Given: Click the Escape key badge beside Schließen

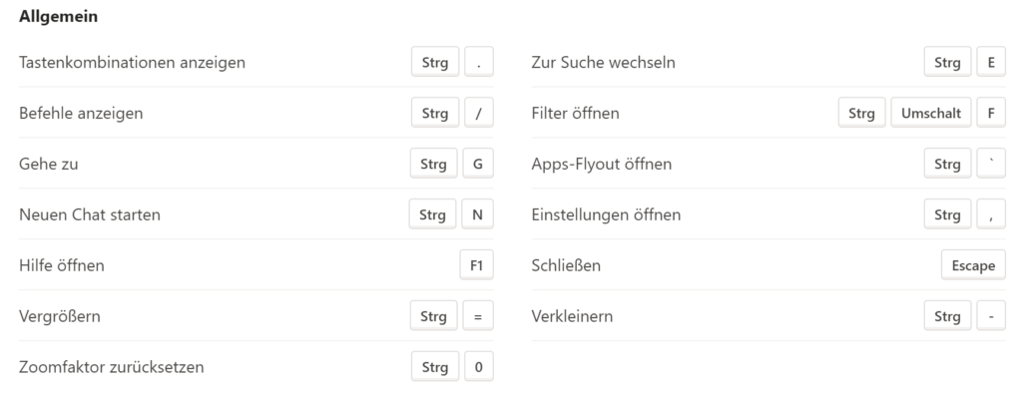Looking at the screenshot, I should click(x=973, y=265).
